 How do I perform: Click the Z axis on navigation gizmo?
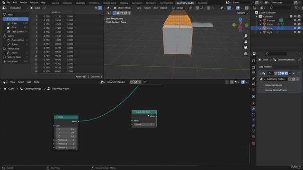click(x=240, y=19)
